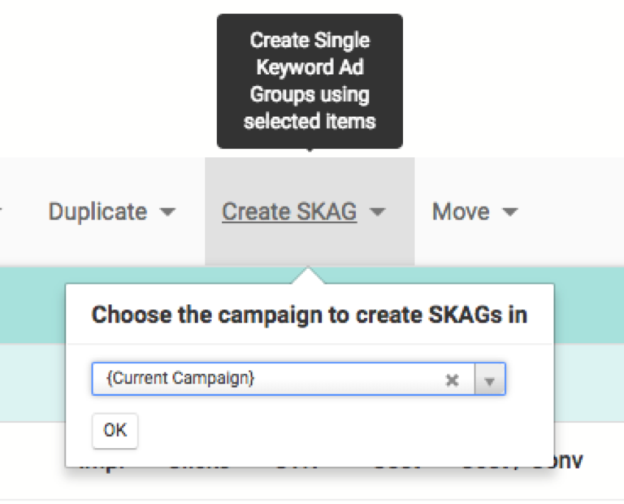The height and width of the screenshot is (504, 624).
Task: Click the black Create Single Keyword tooltip
Action: (x=310, y=80)
